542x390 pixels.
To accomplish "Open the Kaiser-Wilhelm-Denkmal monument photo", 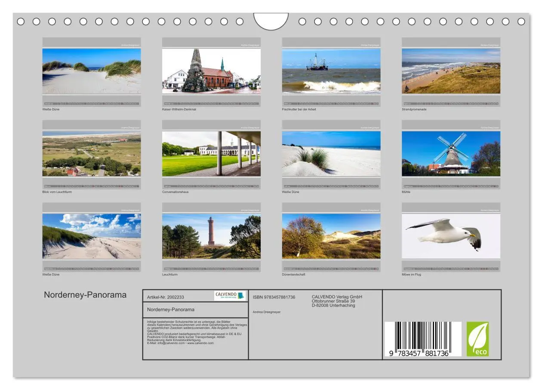I will pos(211,71).
